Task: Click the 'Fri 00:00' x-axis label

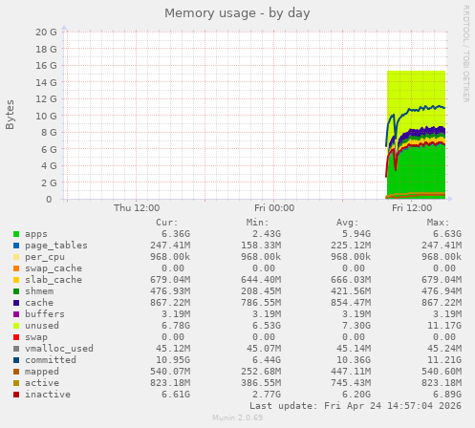Action: click(x=274, y=208)
